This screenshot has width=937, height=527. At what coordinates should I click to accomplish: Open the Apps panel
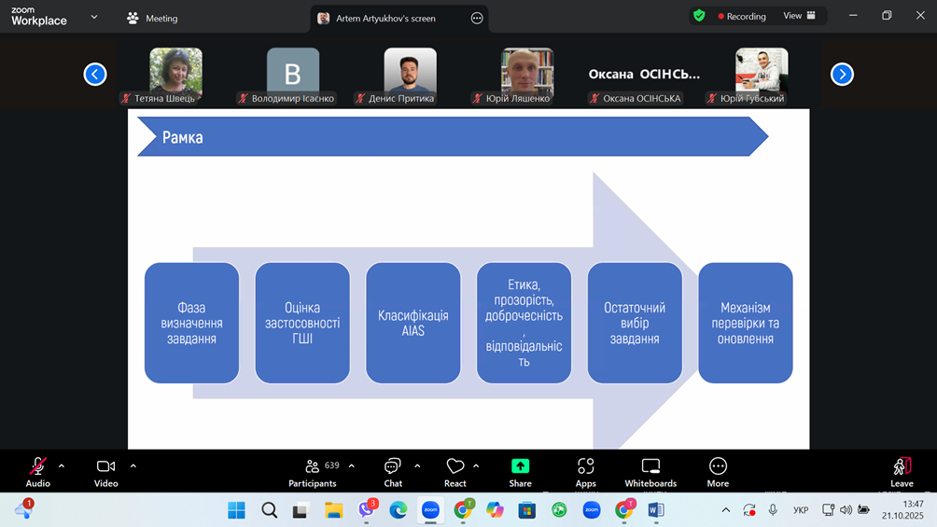point(585,472)
